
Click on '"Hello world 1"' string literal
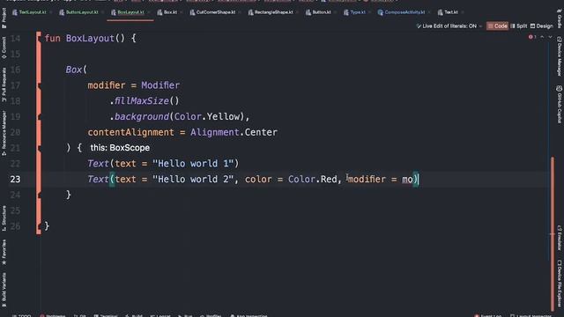point(193,164)
